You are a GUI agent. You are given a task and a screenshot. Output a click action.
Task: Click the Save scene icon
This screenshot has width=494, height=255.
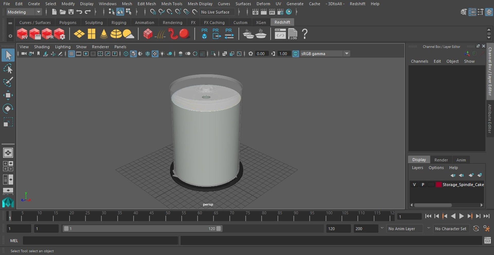tap(71, 12)
